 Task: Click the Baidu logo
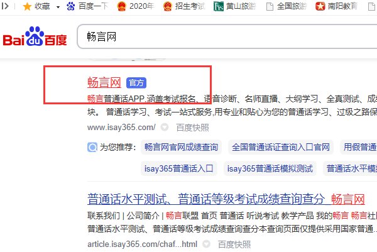(35, 36)
